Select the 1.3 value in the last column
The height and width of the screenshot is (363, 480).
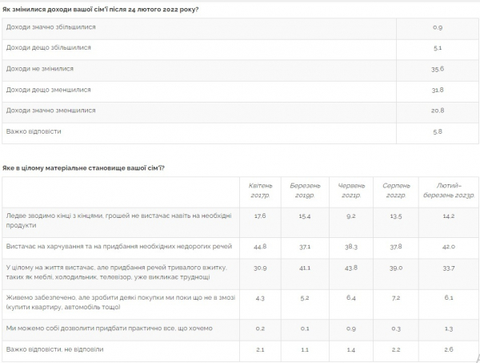pos(449,329)
